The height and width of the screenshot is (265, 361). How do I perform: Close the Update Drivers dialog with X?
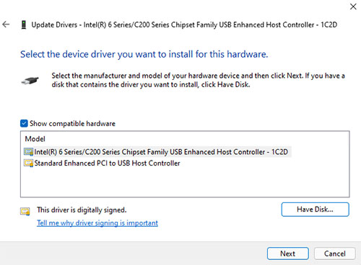point(353,6)
